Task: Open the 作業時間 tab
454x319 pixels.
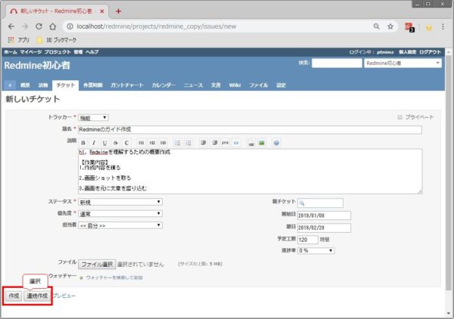Action: 92,85
